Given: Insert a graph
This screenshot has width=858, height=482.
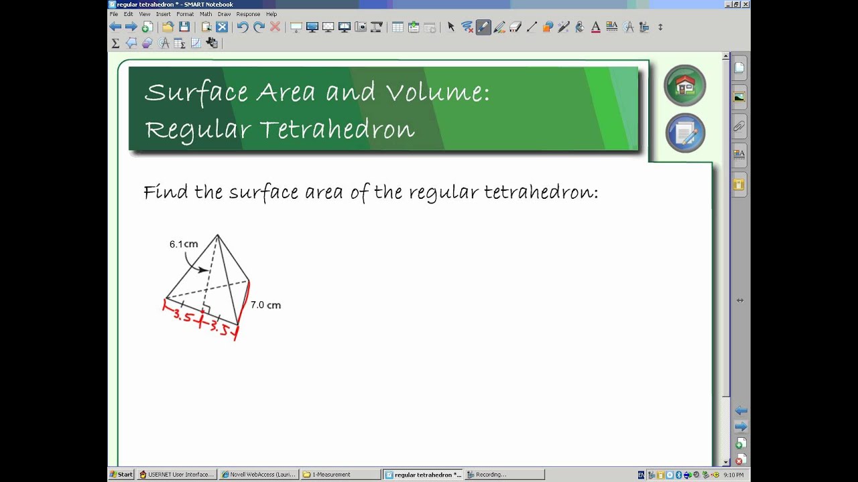Looking at the screenshot, I should tap(196, 43).
